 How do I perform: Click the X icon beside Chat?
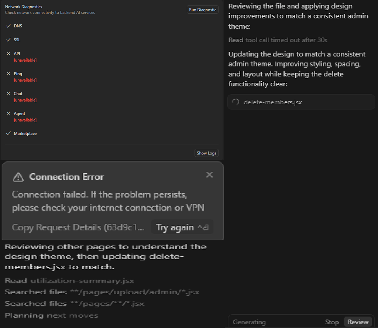[8, 93]
